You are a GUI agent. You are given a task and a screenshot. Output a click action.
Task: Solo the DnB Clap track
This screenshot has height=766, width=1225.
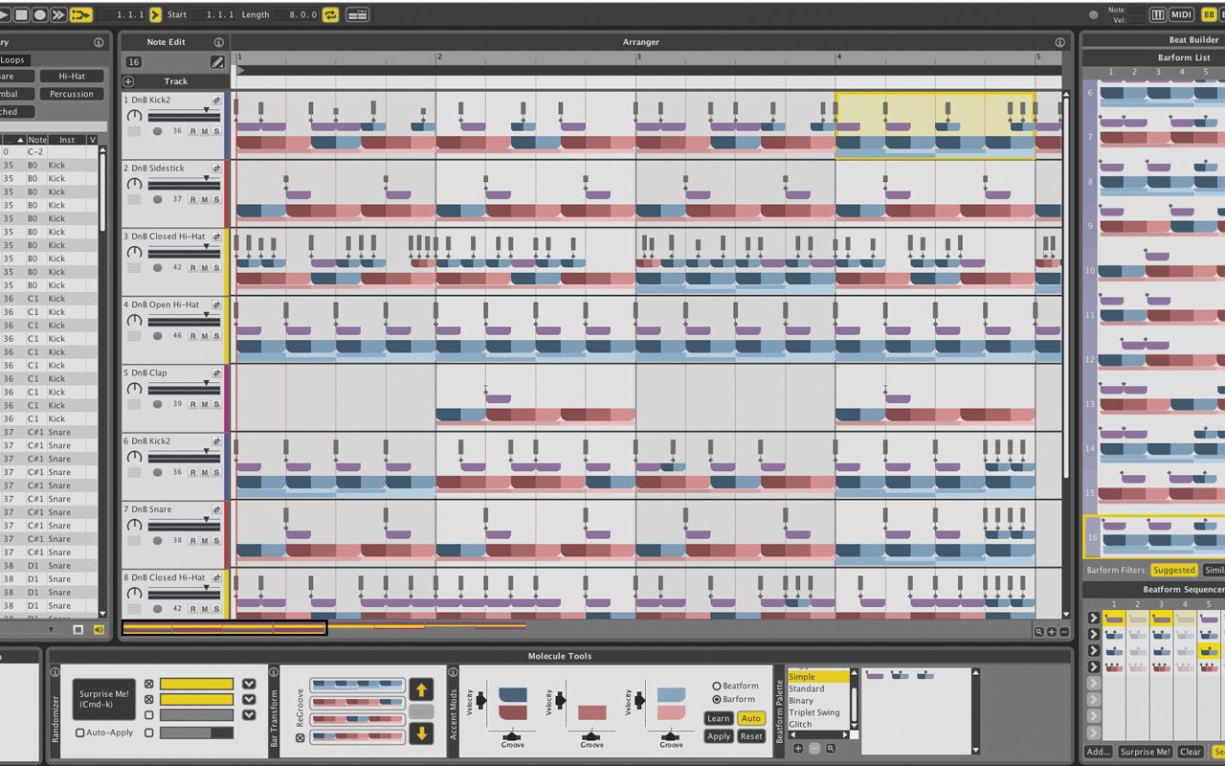(216, 404)
